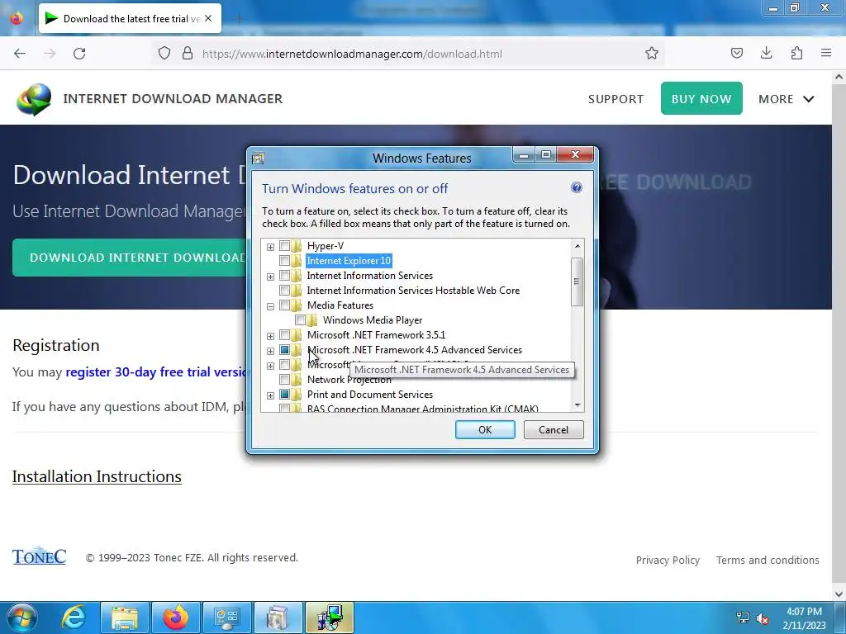Screen dimensions: 846x634
Task: Click the Tonec logo in footer
Action: click(40, 556)
